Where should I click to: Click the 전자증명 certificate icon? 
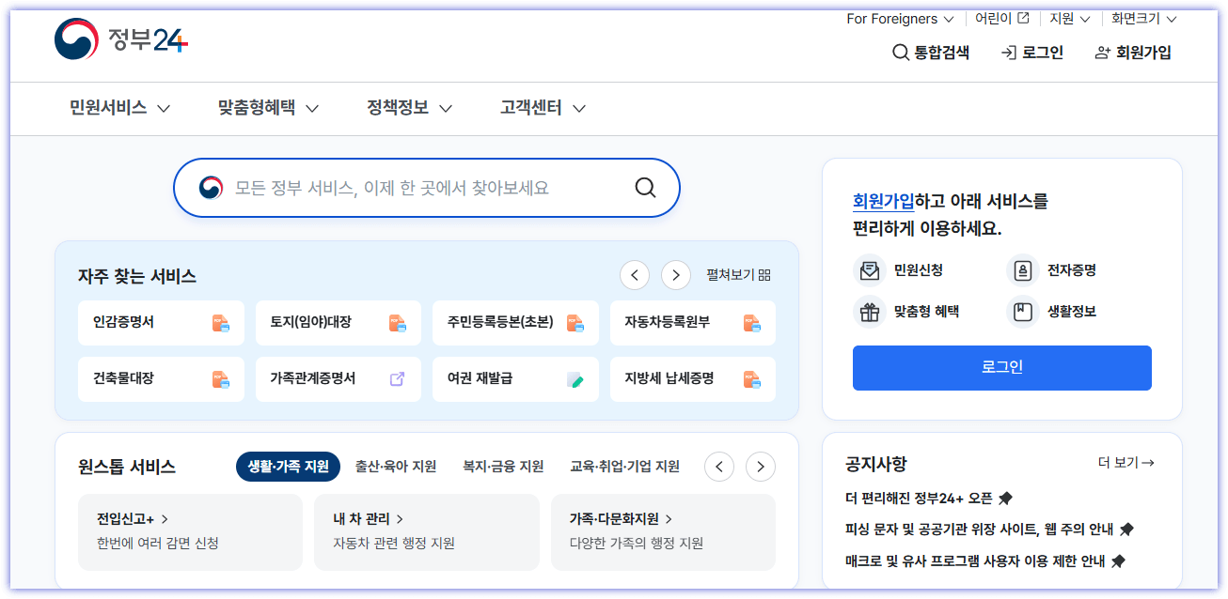pyautogui.click(x=1023, y=270)
